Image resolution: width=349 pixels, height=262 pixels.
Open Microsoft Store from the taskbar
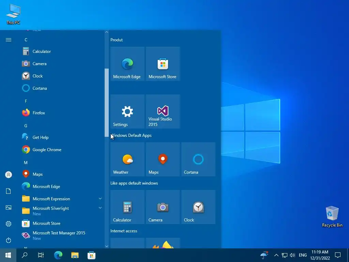(x=91, y=255)
